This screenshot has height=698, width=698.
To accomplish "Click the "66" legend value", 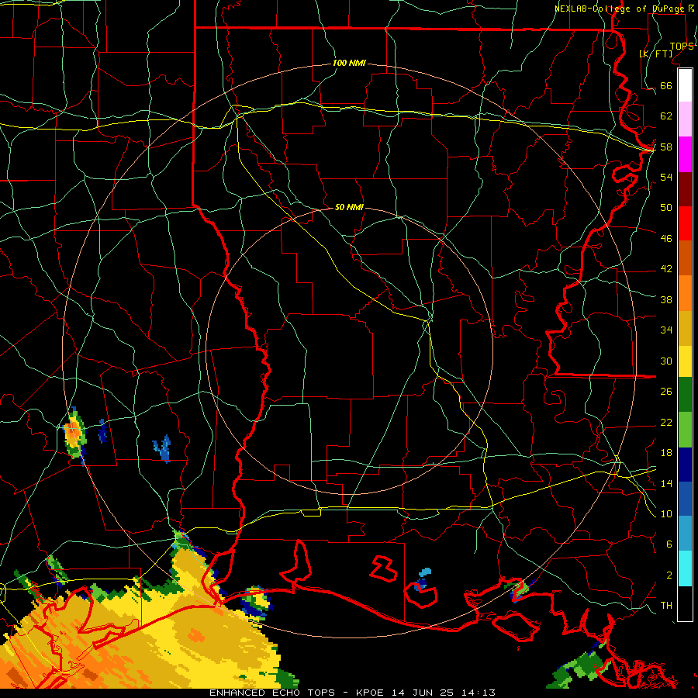I will 666,86.
